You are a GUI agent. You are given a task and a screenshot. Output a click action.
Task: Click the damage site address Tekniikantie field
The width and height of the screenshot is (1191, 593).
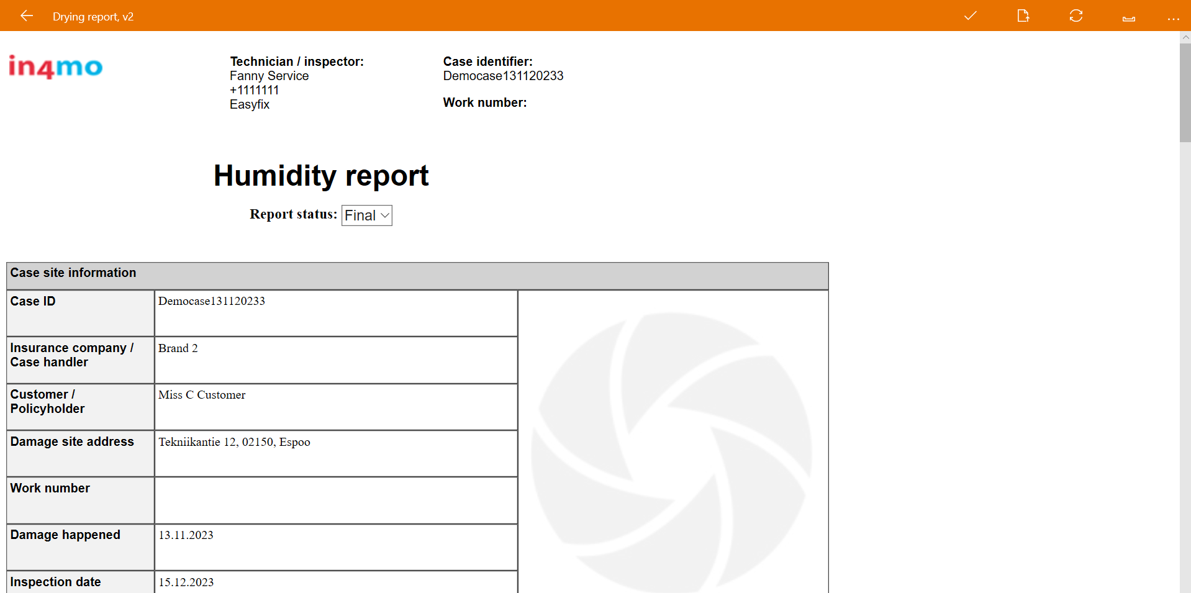335,453
